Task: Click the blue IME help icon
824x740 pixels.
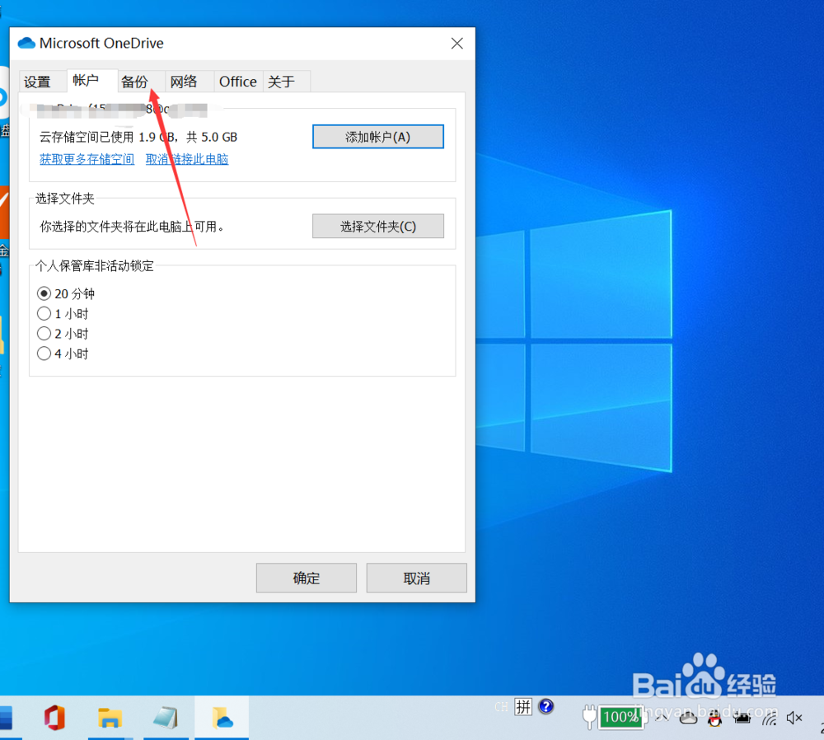Action: point(546,706)
